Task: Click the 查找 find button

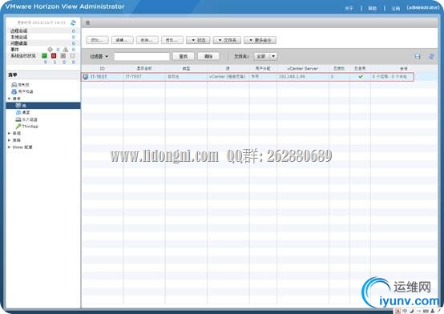Action: pyautogui.click(x=184, y=56)
